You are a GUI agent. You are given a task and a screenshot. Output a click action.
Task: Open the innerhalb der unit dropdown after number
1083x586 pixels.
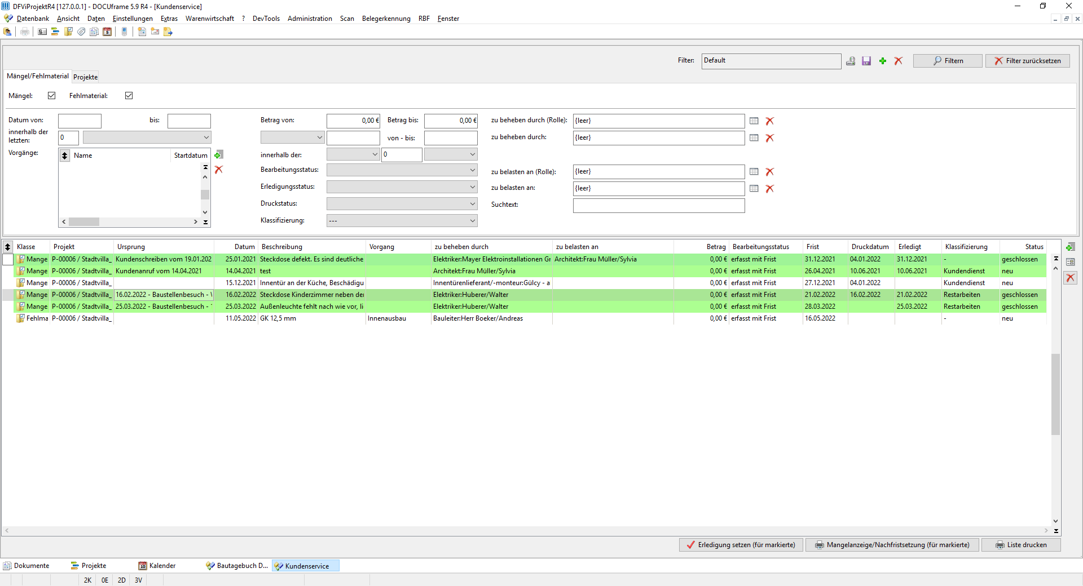451,154
